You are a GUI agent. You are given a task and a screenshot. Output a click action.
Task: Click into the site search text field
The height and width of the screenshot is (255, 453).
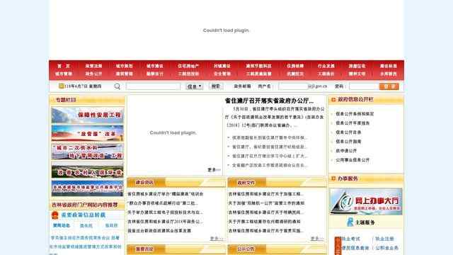(153, 86)
